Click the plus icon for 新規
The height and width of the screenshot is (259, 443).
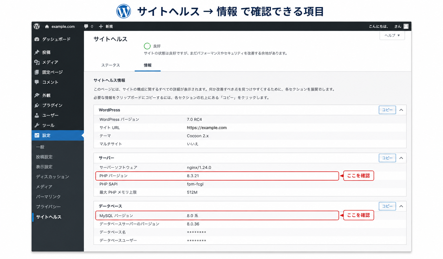[101, 26]
